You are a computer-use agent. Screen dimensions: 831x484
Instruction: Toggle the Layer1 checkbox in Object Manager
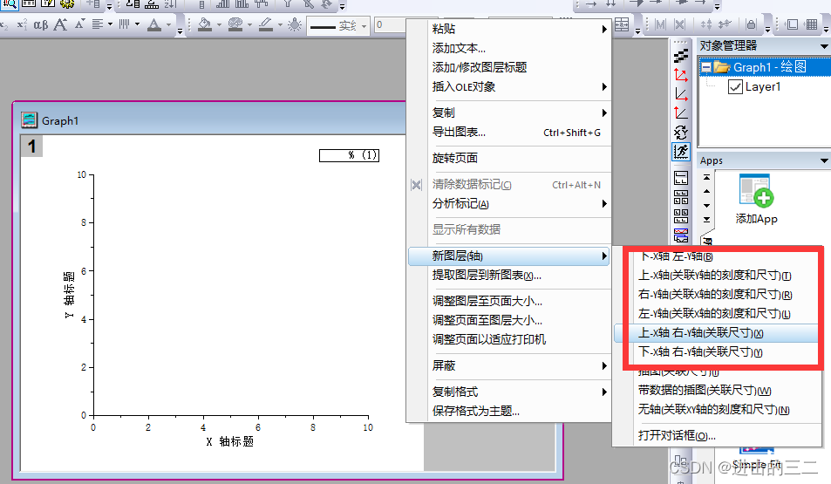tap(735, 86)
